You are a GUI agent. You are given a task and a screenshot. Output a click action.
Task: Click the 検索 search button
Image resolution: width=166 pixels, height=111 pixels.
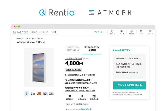[54, 32]
